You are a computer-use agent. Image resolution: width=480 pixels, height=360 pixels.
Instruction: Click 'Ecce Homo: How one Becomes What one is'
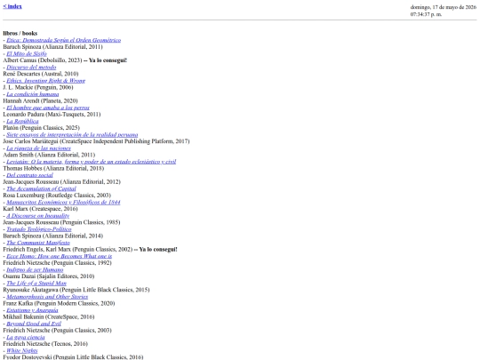(x=59, y=256)
